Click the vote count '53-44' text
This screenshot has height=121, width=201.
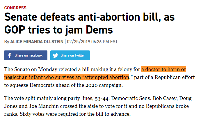(102, 98)
